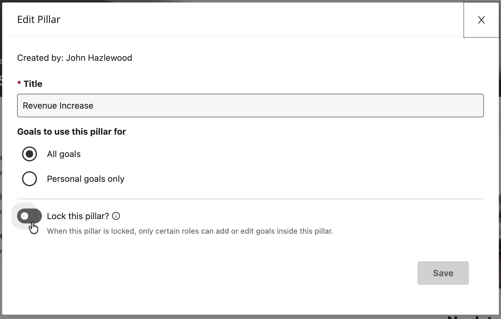Click the divider line above the lock toggle

250,199
